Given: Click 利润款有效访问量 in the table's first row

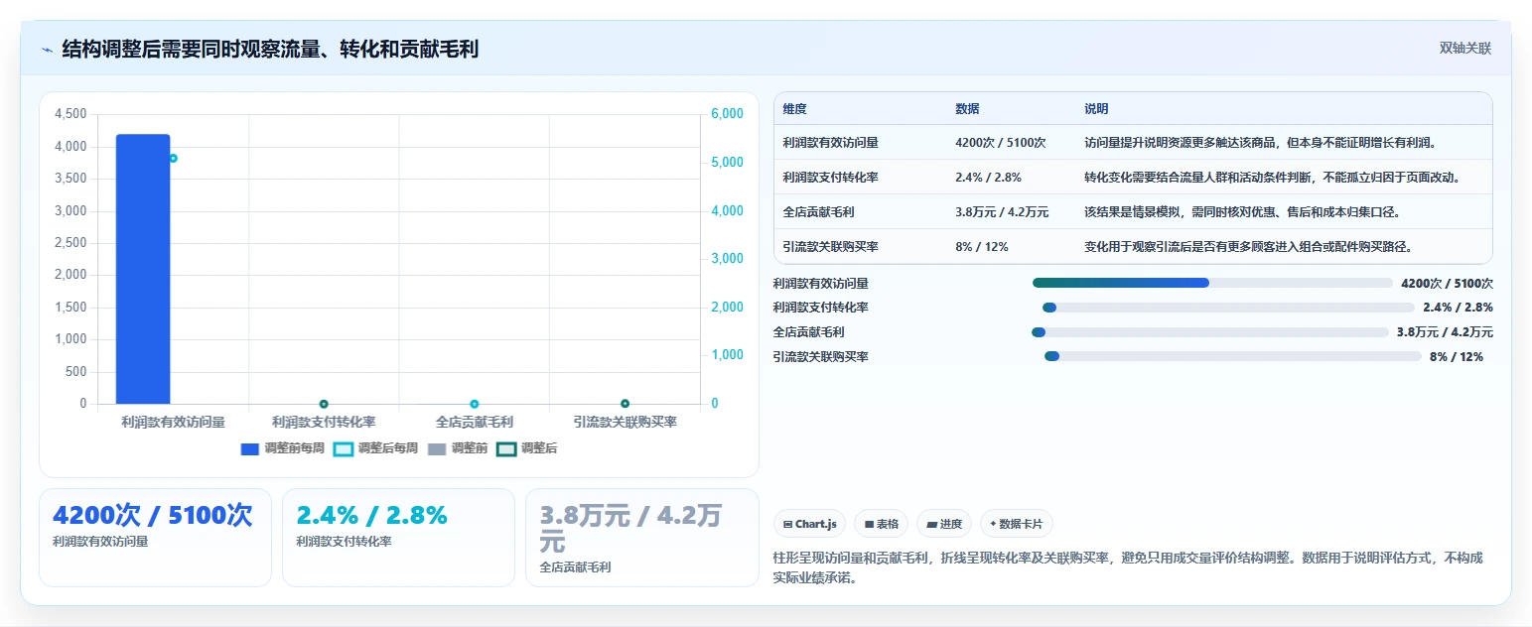Looking at the screenshot, I should (x=830, y=143).
